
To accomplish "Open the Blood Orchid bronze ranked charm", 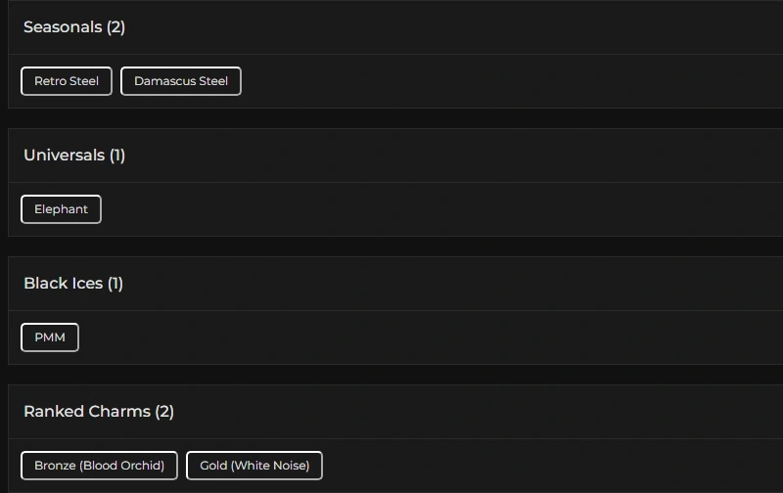I will click(x=99, y=466).
